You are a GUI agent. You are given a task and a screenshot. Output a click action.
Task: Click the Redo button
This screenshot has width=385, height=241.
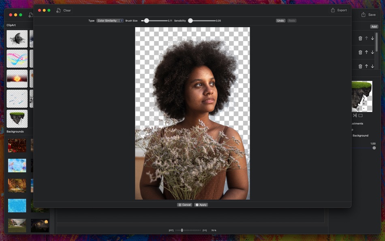click(x=292, y=21)
